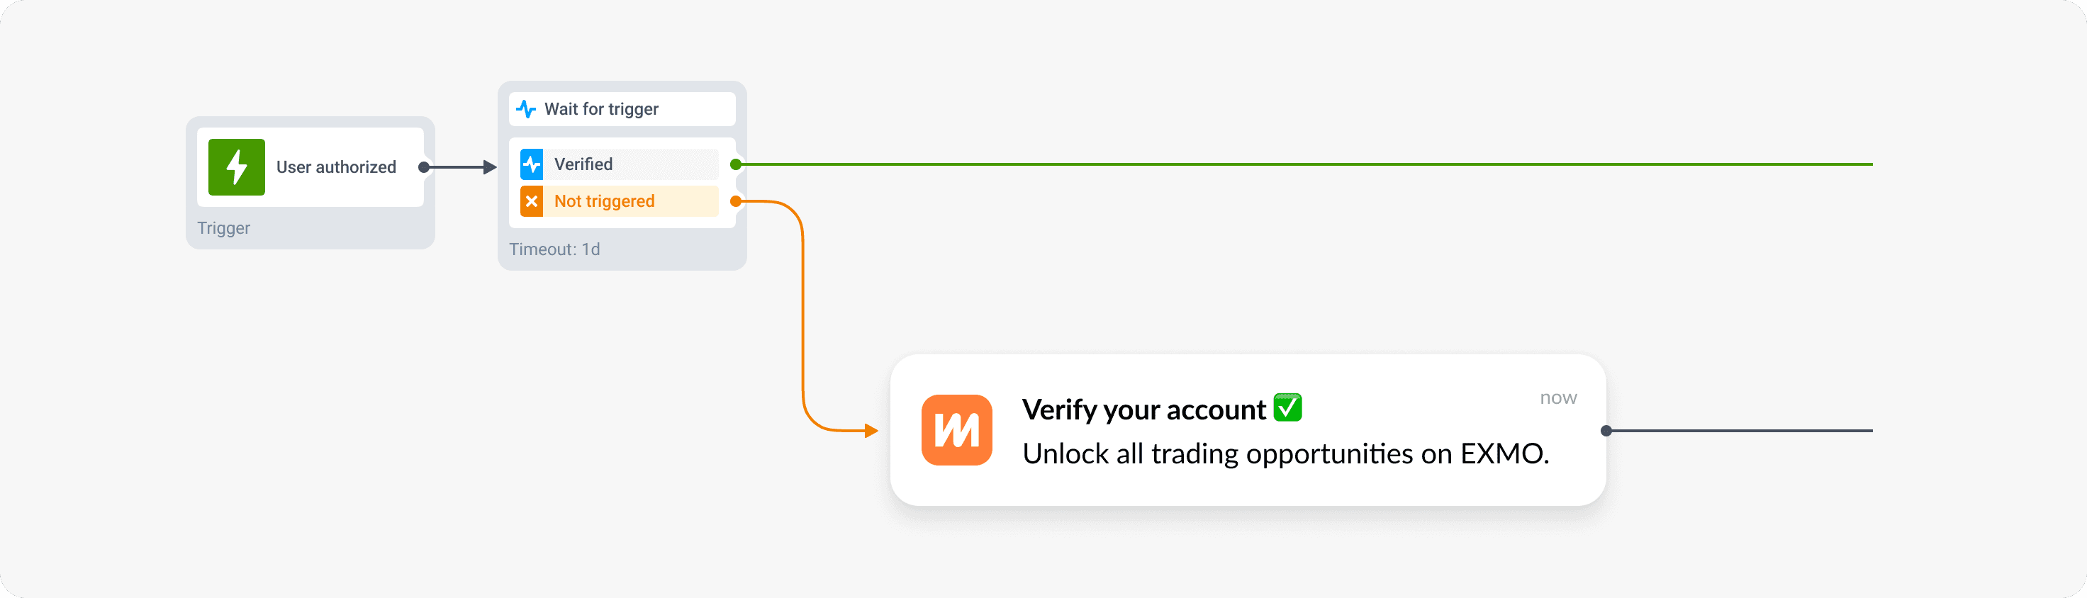Click the orange arrowhead entering the notification
2087x598 pixels.
871,431
